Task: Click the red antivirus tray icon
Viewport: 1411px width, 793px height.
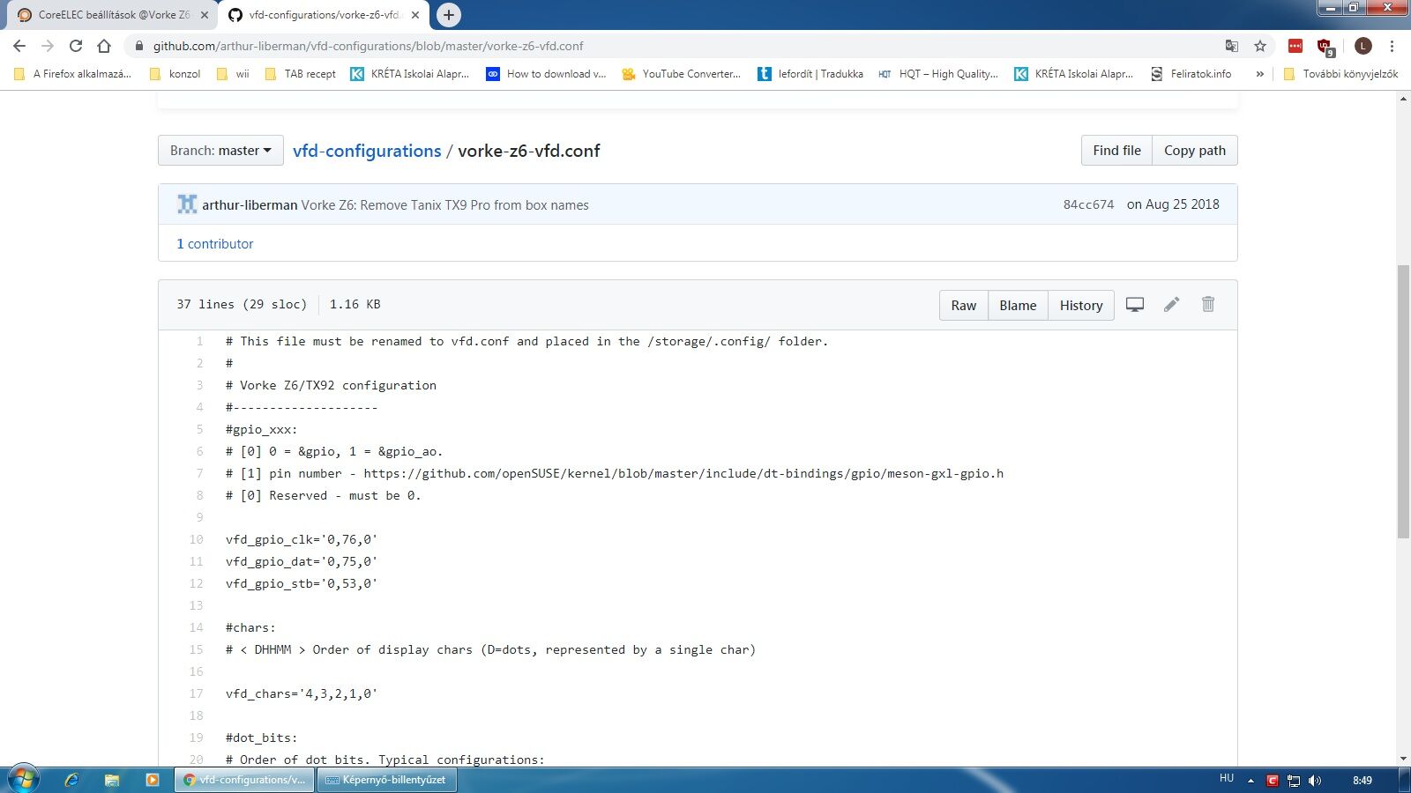Action: tap(1273, 781)
